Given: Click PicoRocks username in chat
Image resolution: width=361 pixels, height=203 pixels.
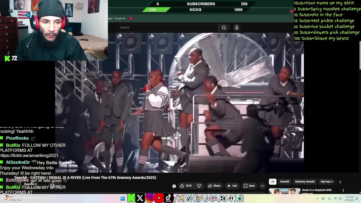Looking at the screenshot, I should click(17, 138).
